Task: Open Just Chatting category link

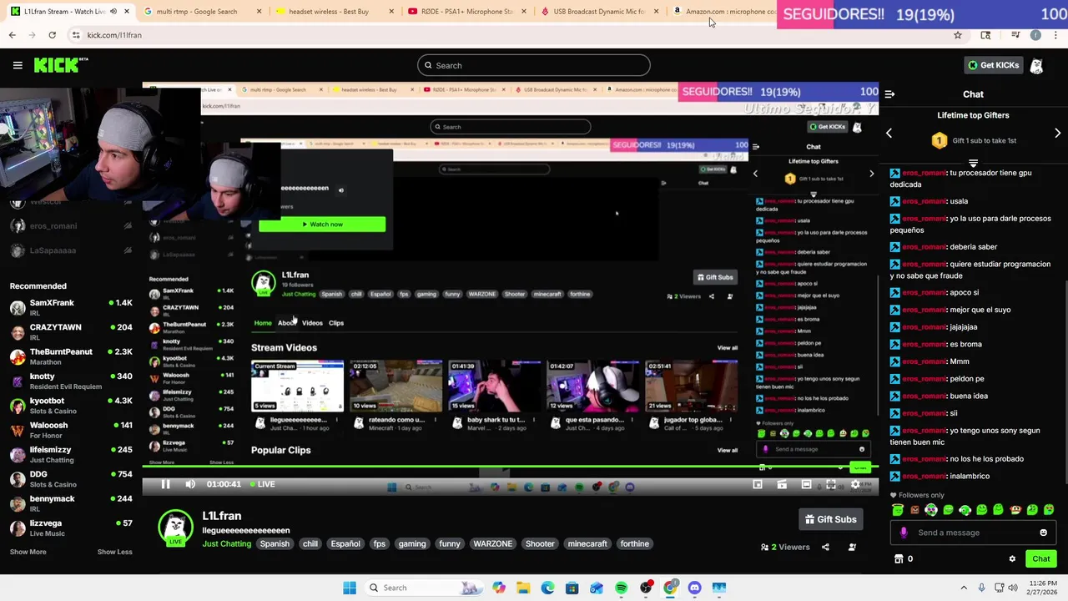Action: (x=226, y=544)
